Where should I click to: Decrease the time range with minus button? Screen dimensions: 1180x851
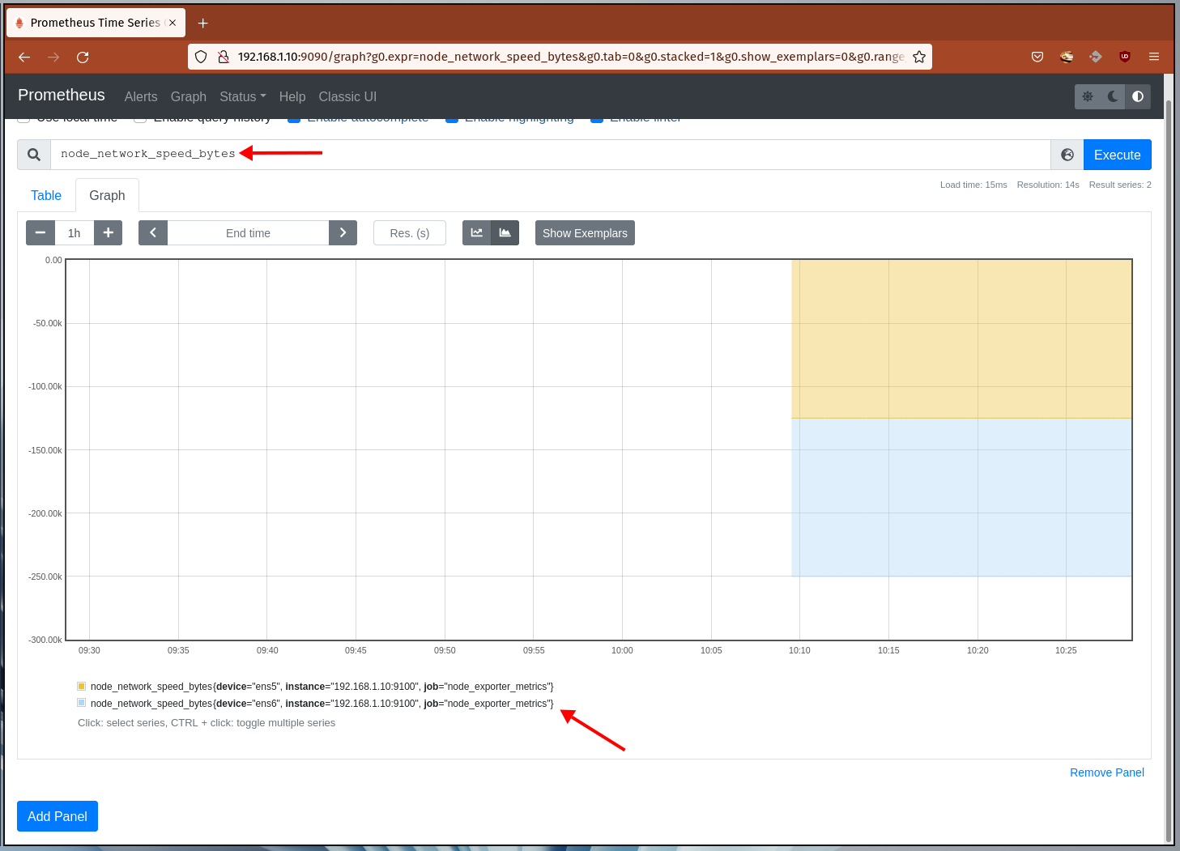tap(40, 233)
